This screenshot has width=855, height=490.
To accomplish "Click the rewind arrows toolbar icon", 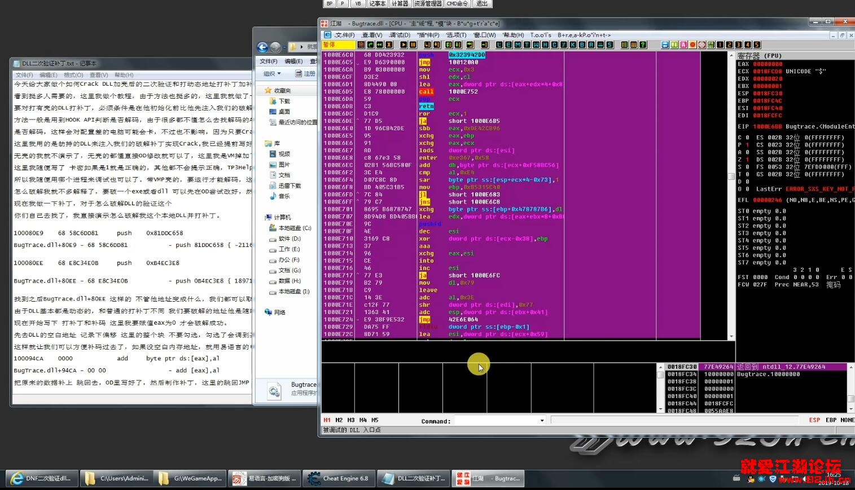I will pyautogui.click(x=380, y=45).
